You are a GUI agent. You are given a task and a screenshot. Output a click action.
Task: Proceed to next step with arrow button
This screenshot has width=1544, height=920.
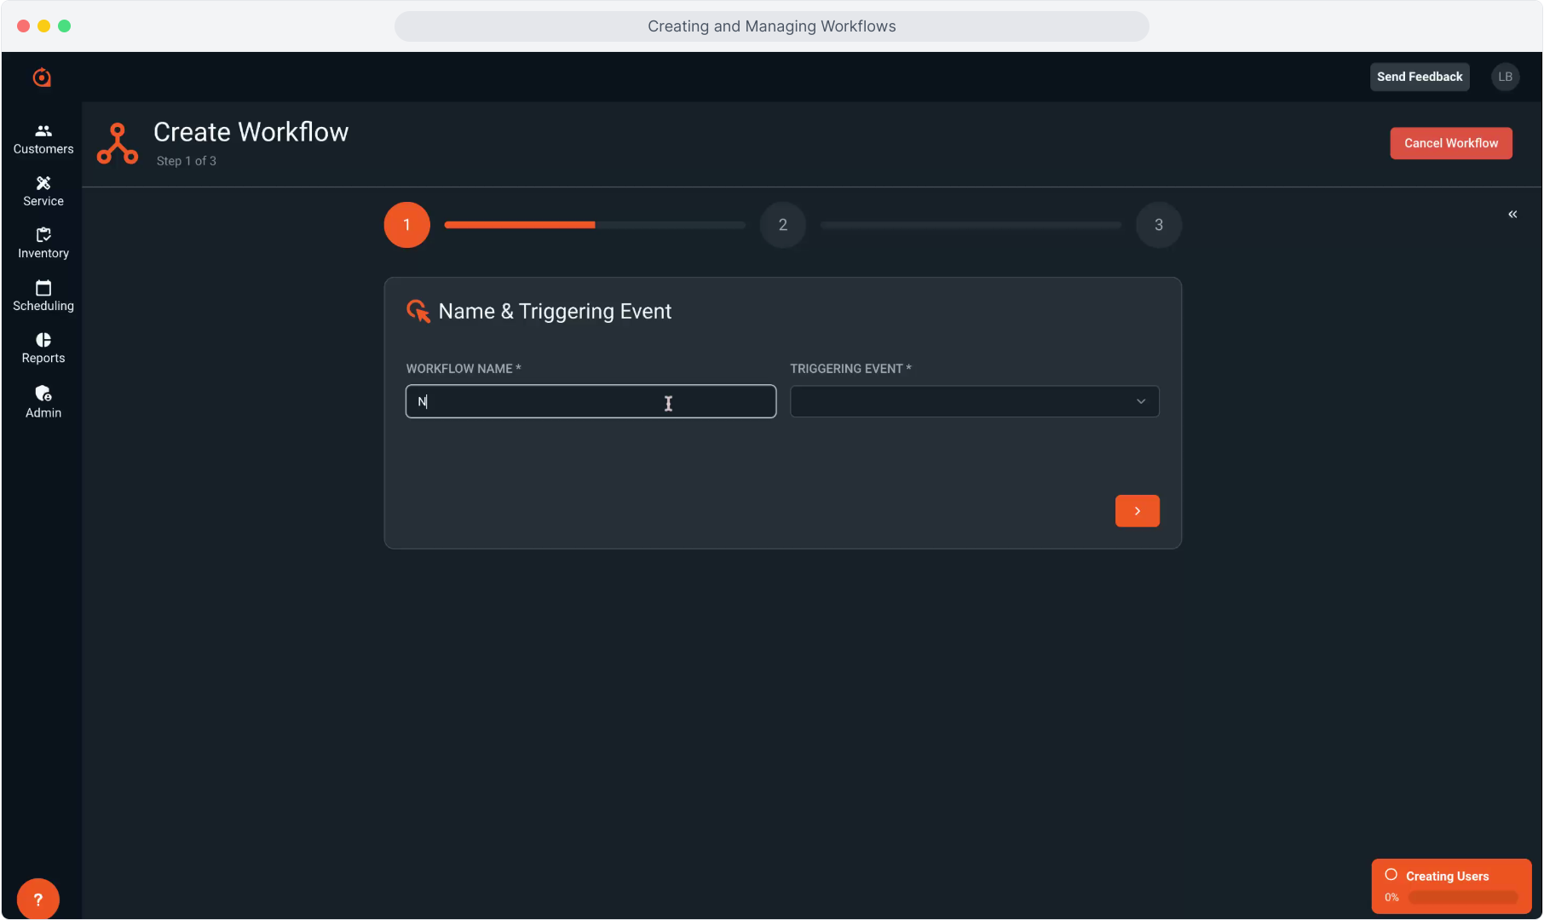(x=1138, y=511)
